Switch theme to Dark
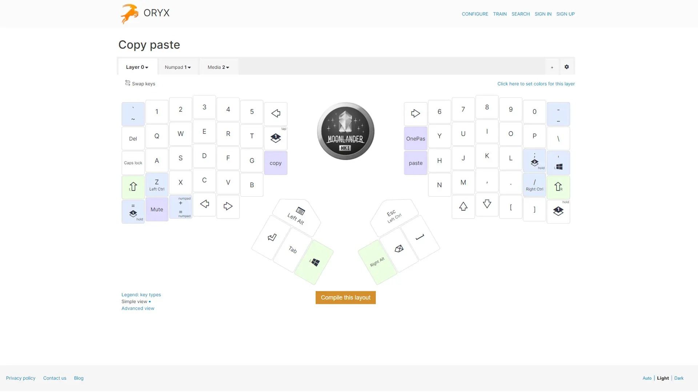The height and width of the screenshot is (392, 698). point(679,378)
